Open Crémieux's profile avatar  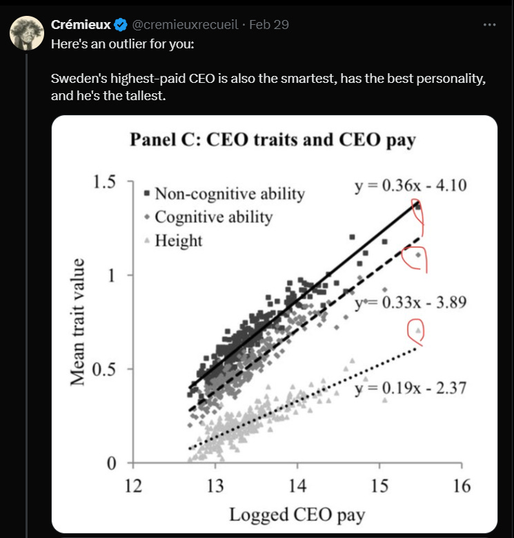click(27, 33)
